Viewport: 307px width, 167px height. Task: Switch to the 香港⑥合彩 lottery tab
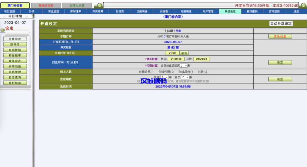click(46, 5)
